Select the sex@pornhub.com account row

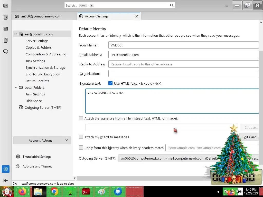pyautogui.click(x=42, y=34)
